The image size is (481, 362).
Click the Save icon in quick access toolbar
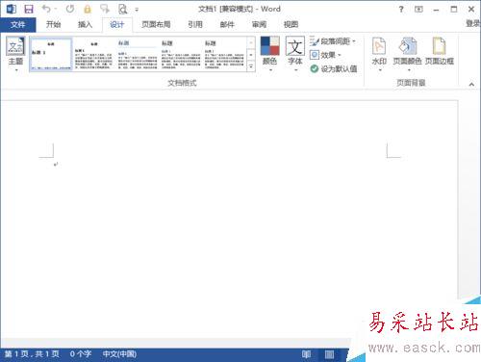click(x=29, y=9)
